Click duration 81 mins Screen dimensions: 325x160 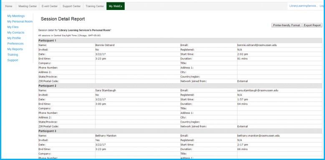click(242, 59)
